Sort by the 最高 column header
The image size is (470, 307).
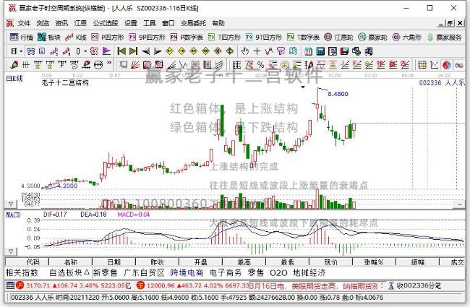(244, 262)
